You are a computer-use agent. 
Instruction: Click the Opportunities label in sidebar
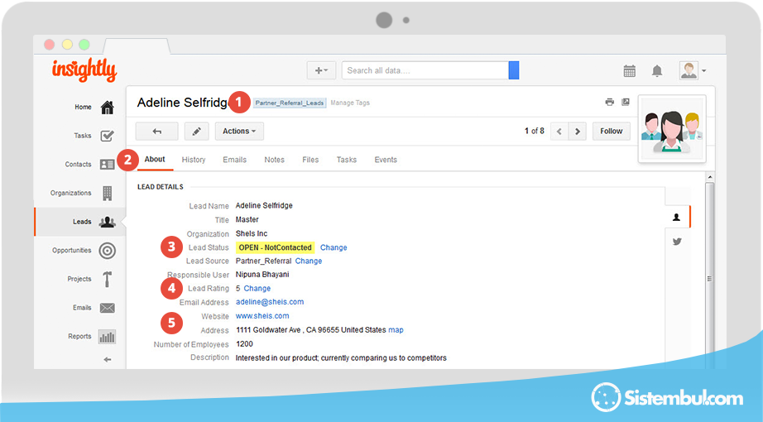coord(71,251)
